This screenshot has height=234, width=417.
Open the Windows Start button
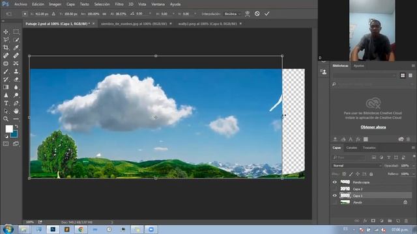[8, 229]
